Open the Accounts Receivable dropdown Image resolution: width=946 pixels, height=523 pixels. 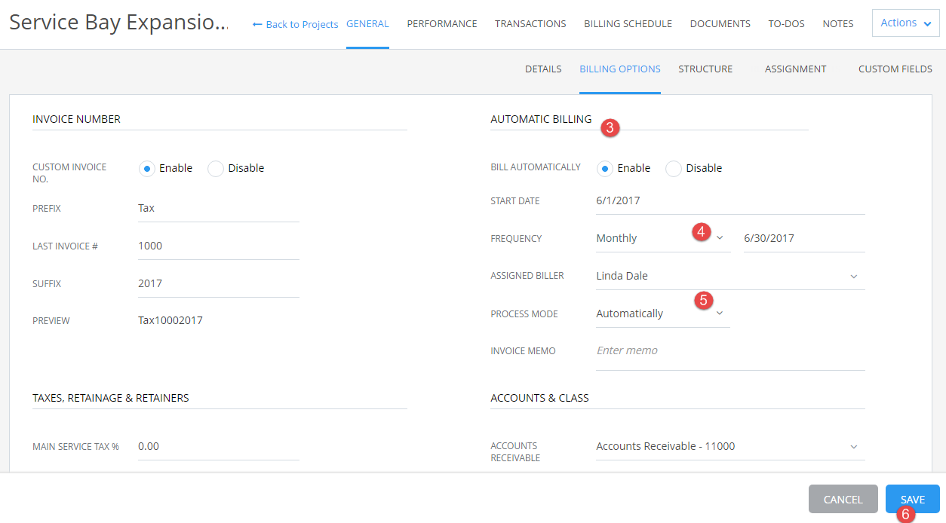(730, 446)
